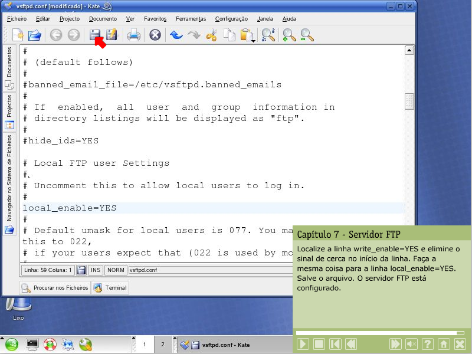Toggle the INS insert mode indicator
The image size is (472, 354).
[96, 270]
